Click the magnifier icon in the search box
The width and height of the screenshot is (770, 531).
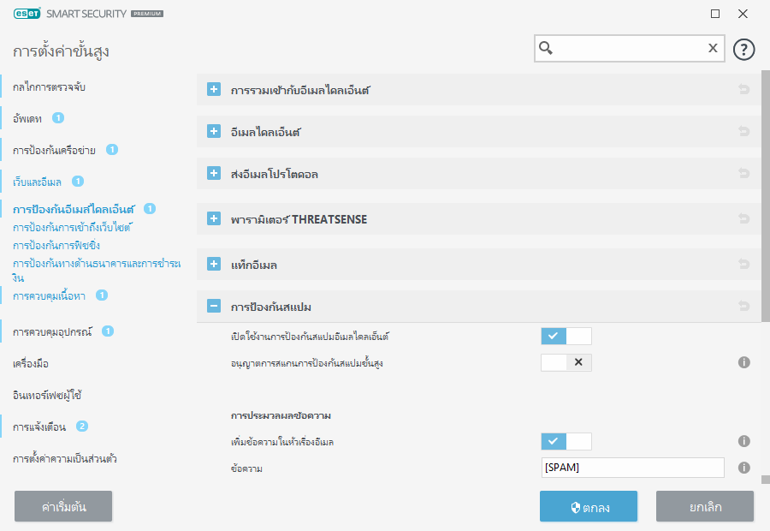click(x=546, y=48)
